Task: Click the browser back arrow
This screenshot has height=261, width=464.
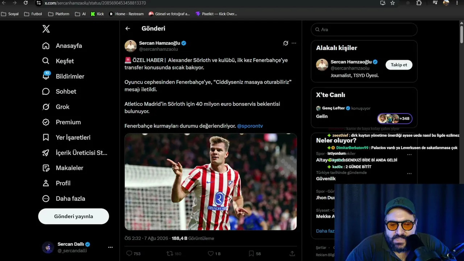Action: point(4,3)
